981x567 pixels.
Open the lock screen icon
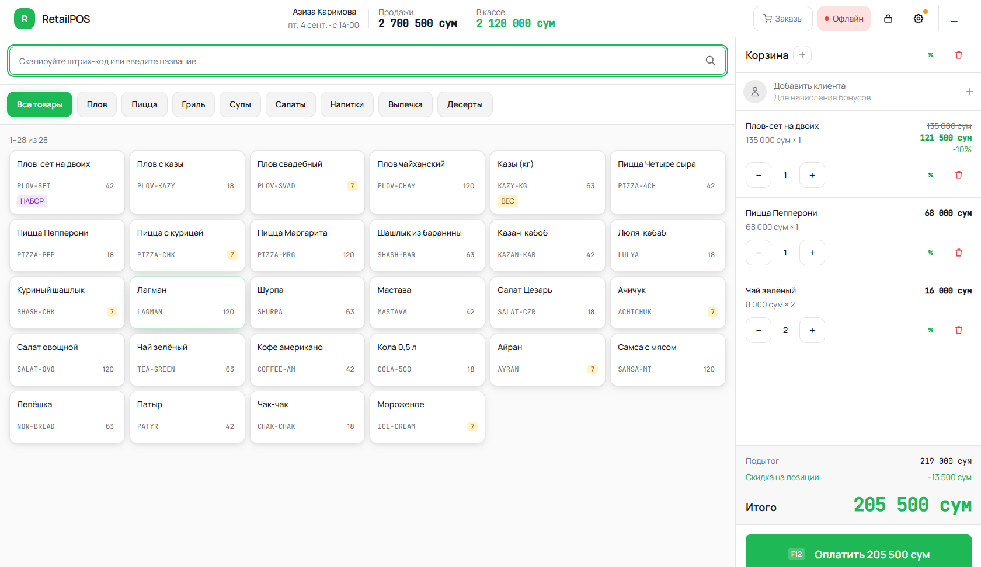[x=888, y=19]
